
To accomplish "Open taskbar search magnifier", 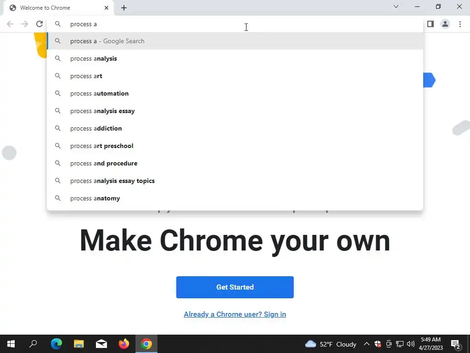I will (33, 344).
